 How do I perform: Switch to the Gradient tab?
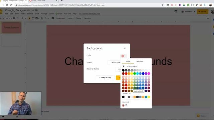click(139, 61)
